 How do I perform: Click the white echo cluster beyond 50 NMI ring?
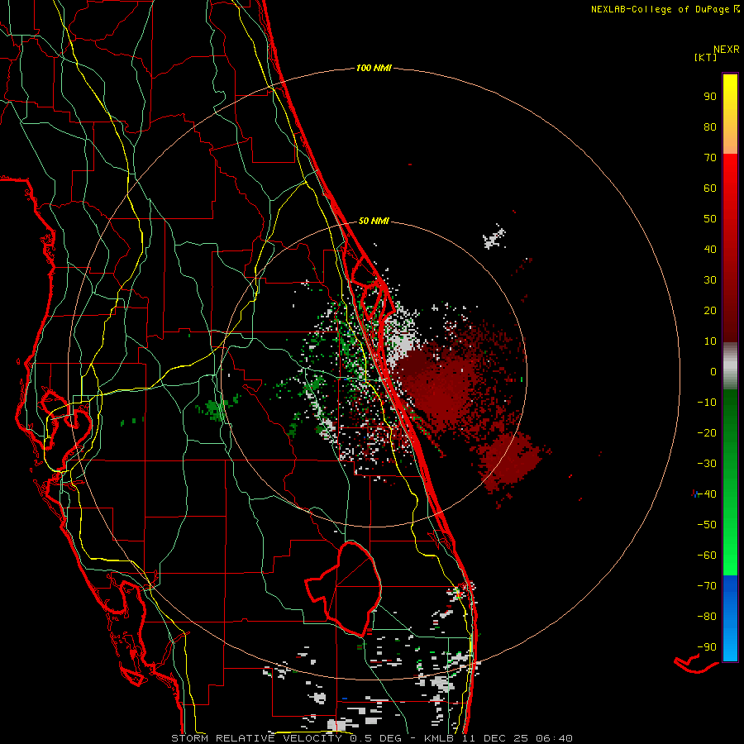click(x=494, y=238)
